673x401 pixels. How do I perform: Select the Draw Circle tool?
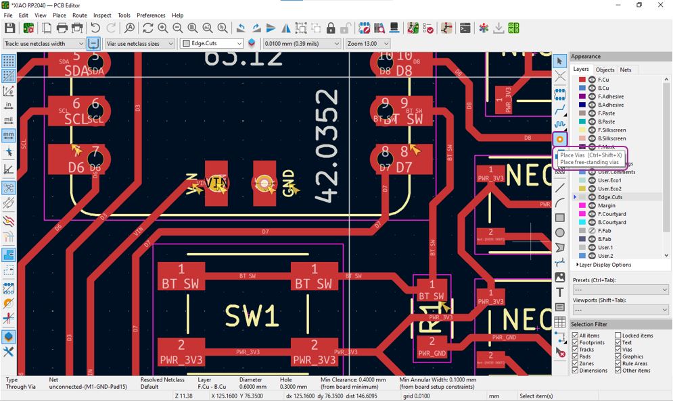(559, 233)
